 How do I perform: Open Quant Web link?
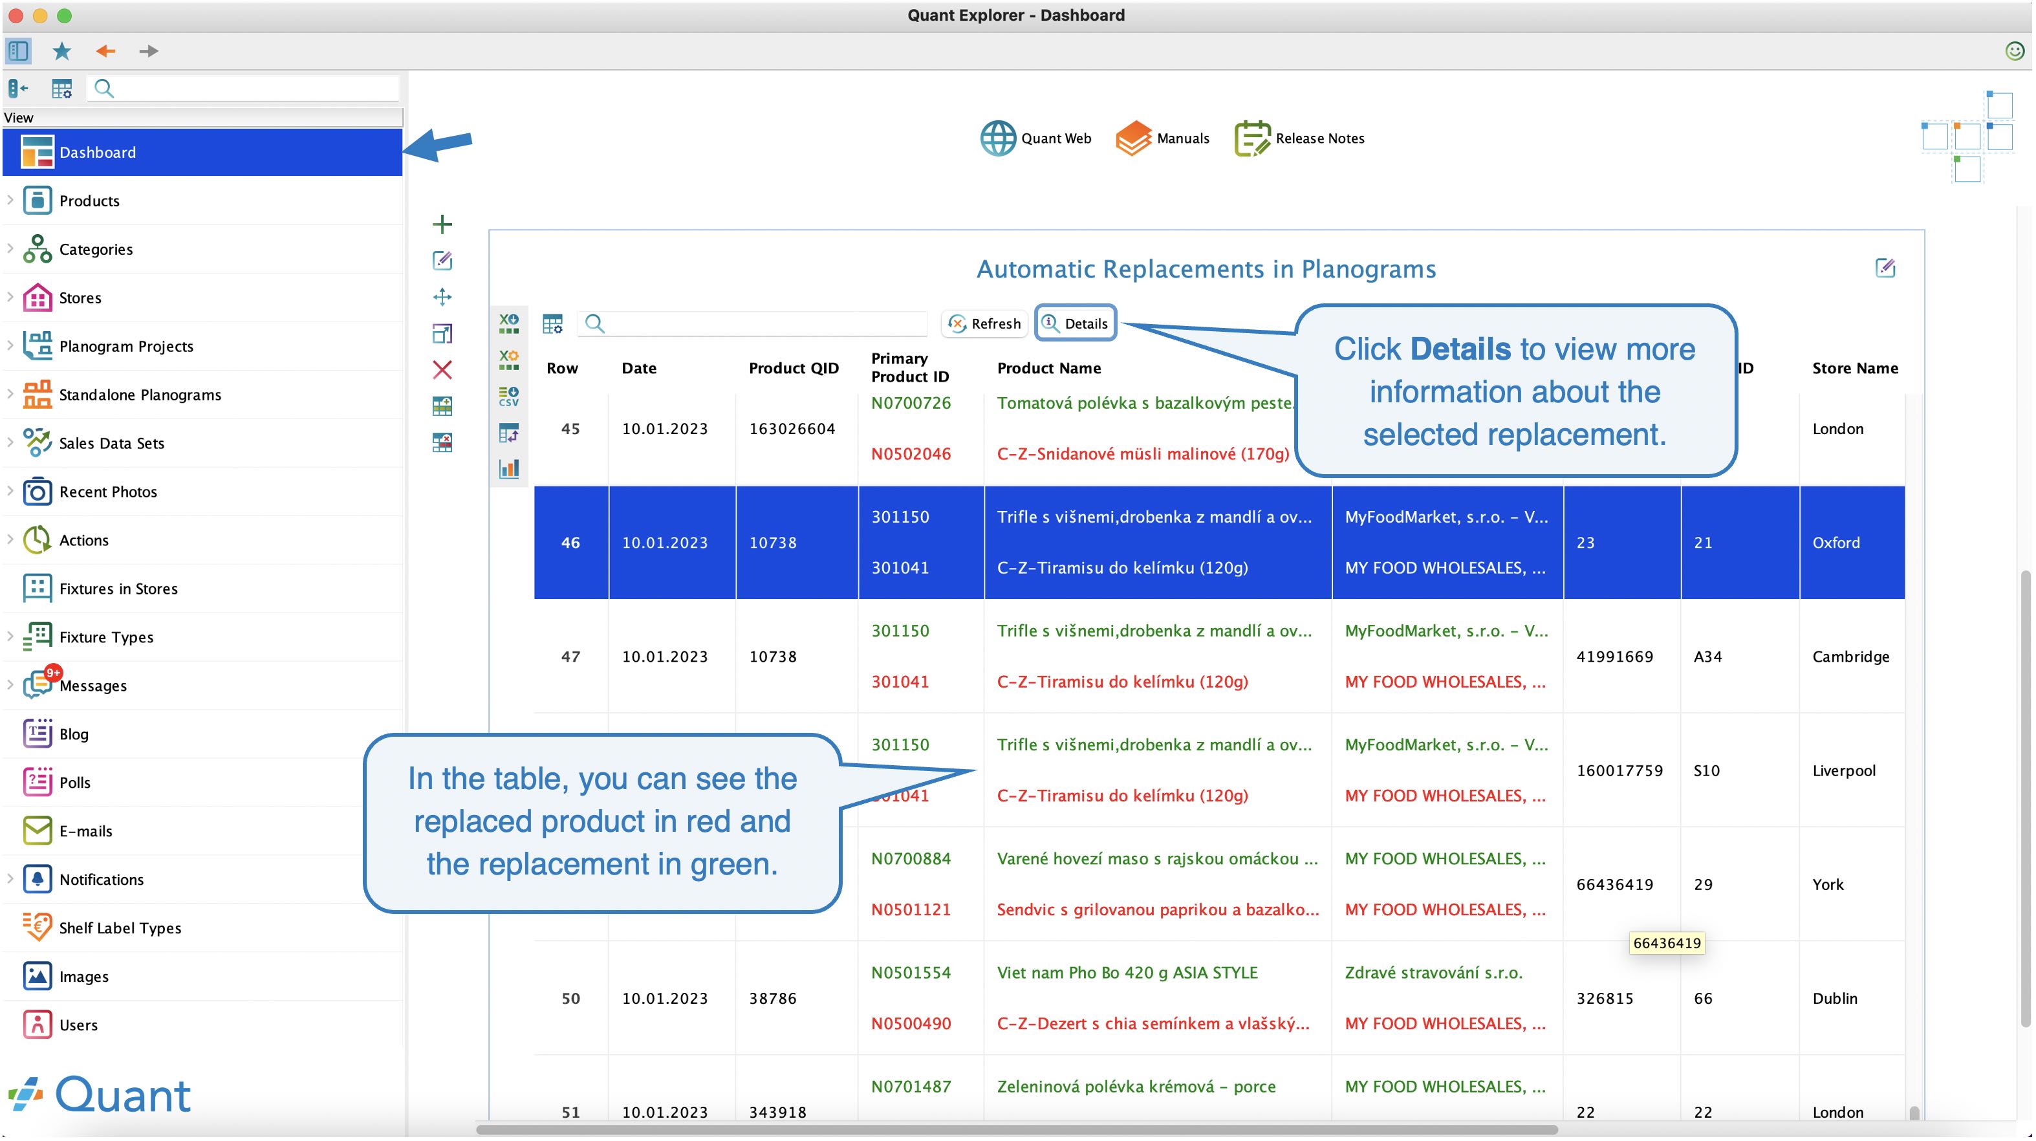pyautogui.click(x=1036, y=138)
